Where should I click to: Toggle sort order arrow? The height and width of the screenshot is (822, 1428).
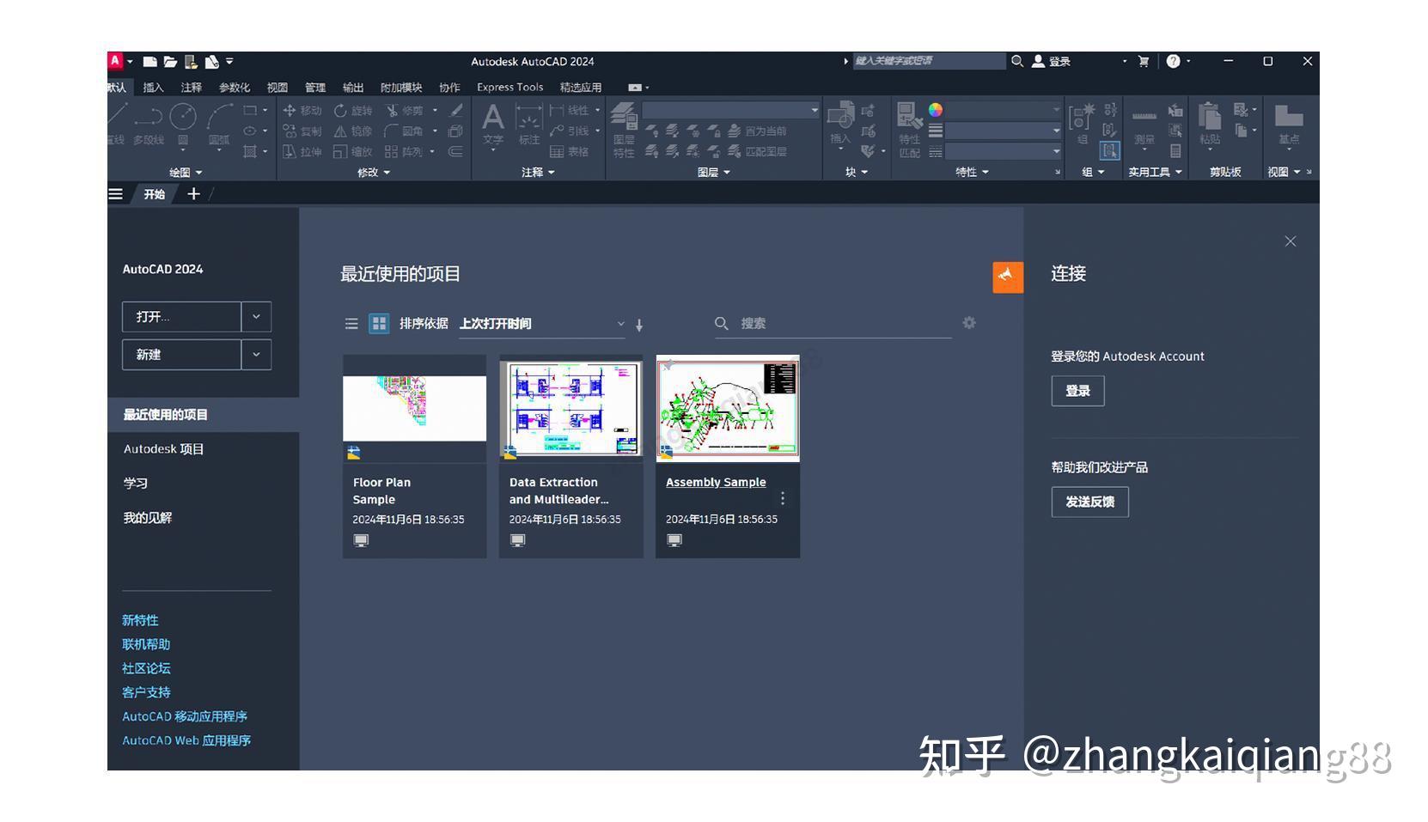pyautogui.click(x=639, y=325)
